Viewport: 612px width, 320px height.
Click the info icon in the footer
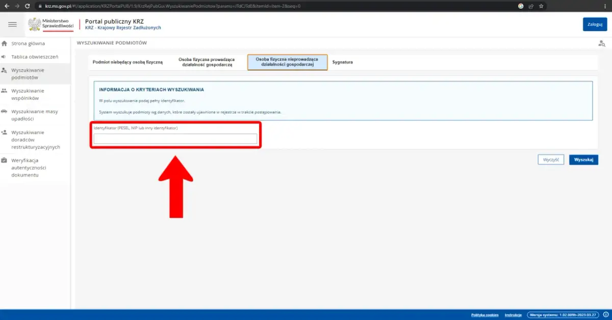point(605,315)
